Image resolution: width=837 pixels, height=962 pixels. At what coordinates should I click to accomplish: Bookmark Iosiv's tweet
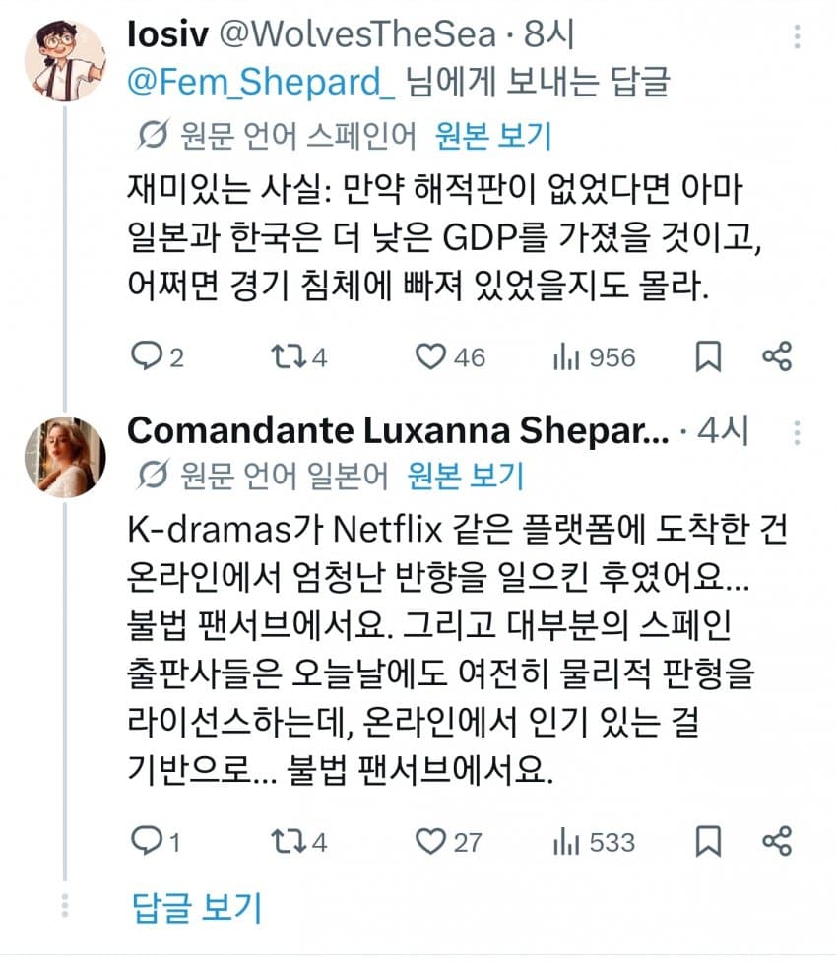pyautogui.click(x=708, y=357)
